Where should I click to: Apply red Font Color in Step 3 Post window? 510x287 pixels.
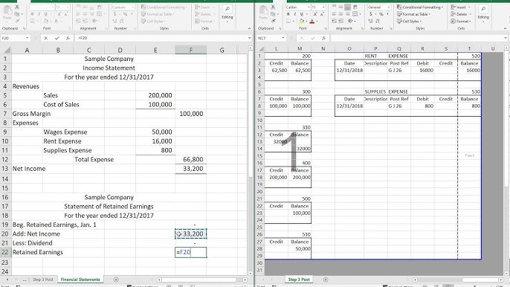pyautogui.click(x=312, y=21)
